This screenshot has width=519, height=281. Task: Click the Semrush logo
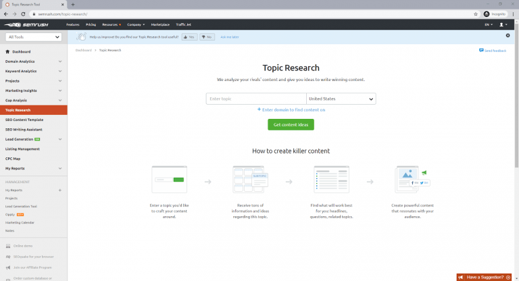(x=26, y=24)
